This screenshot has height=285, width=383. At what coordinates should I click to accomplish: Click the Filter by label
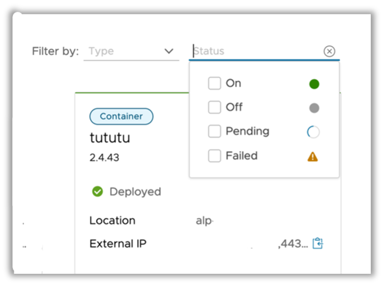pos(55,51)
